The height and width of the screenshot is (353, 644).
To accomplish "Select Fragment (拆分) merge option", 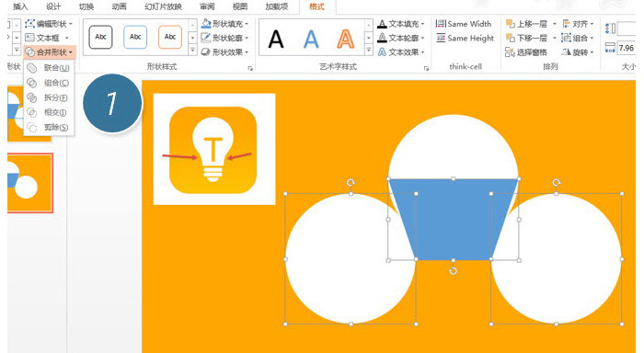I will coord(49,97).
